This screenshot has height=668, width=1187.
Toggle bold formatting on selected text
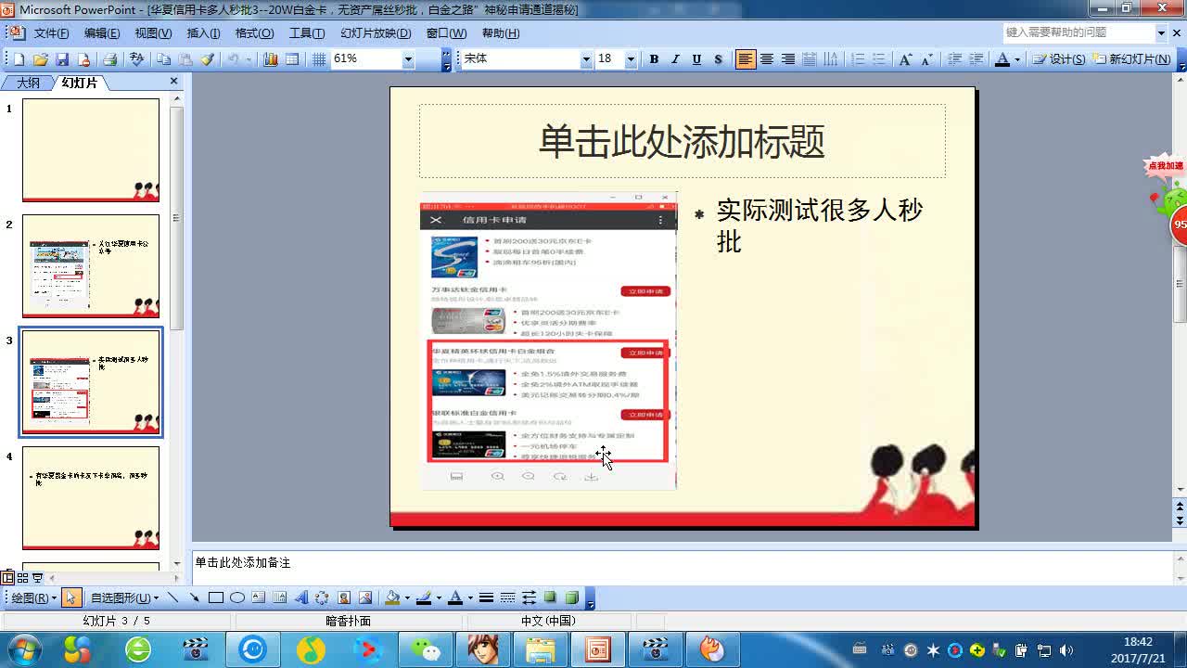654,59
